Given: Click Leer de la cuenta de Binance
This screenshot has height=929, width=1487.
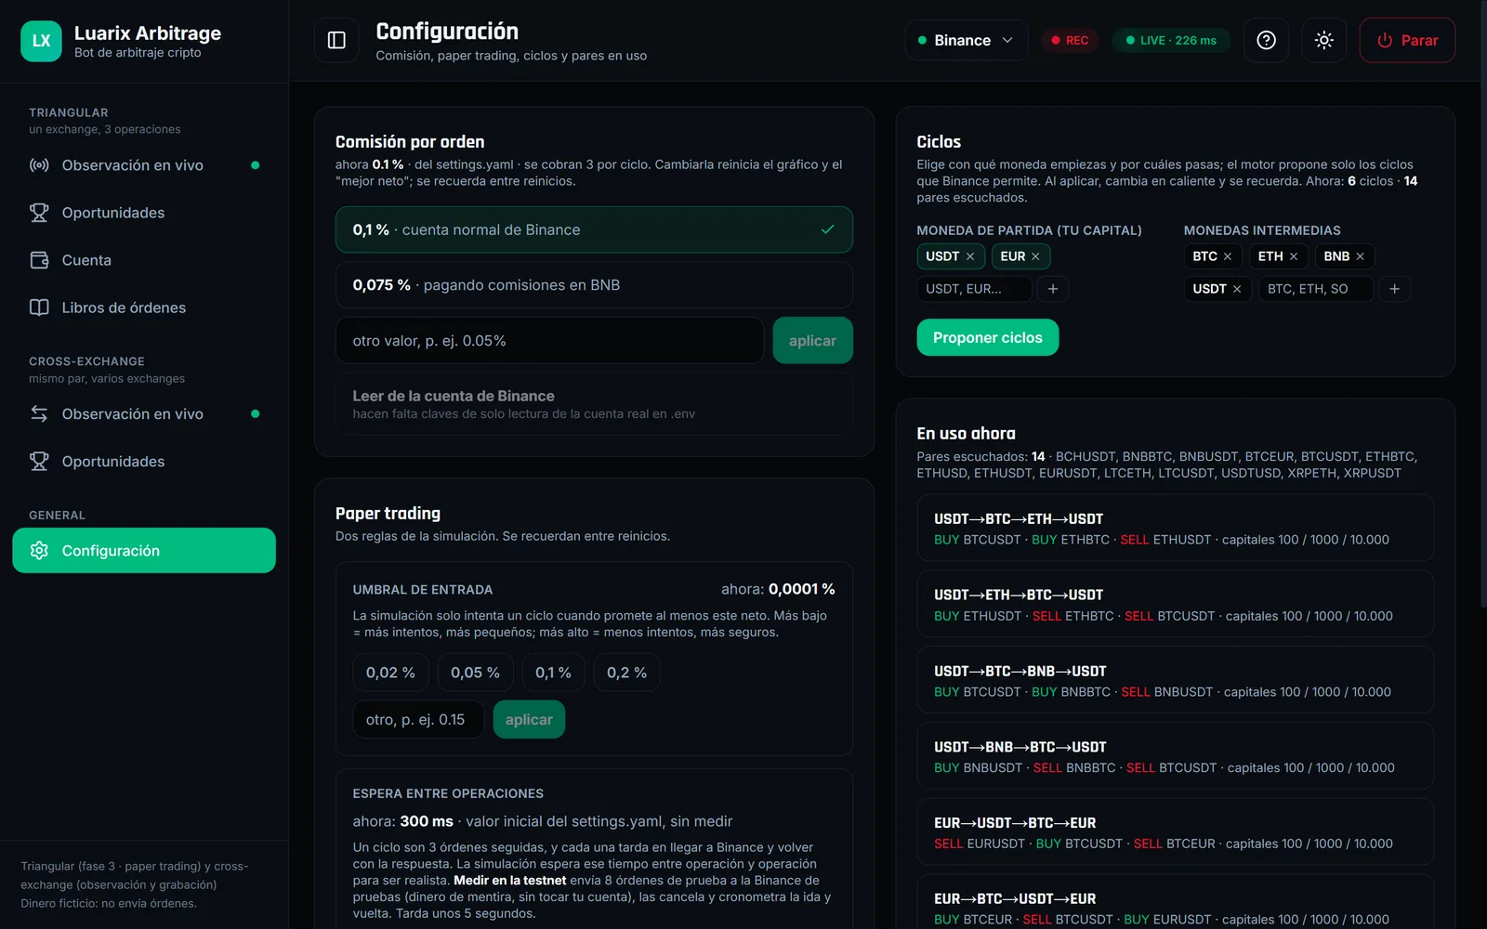Looking at the screenshot, I should (594, 404).
